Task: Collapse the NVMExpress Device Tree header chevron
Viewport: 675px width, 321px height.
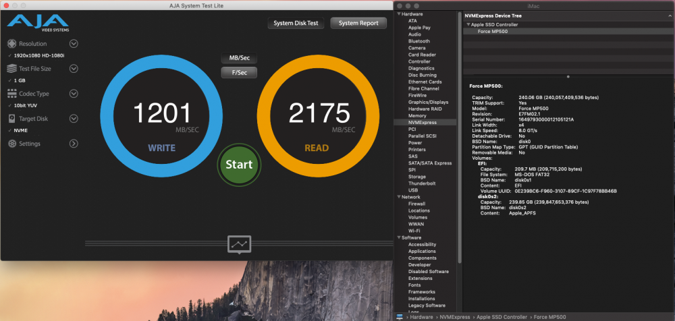Action: [669, 16]
